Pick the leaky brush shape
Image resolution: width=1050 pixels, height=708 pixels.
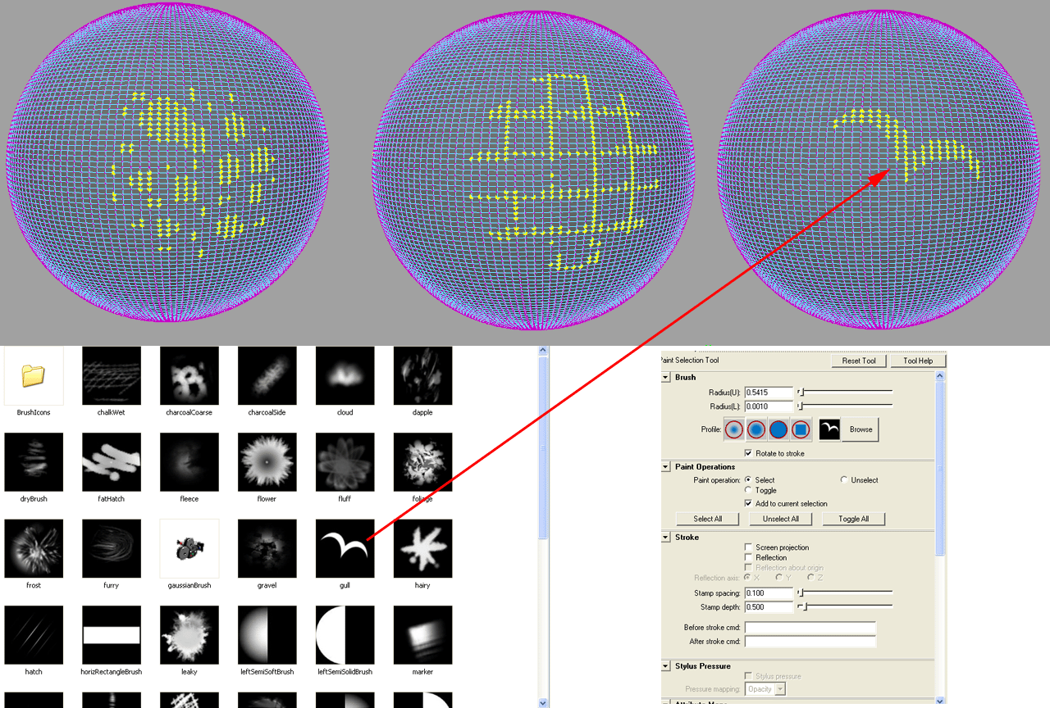[x=189, y=635]
